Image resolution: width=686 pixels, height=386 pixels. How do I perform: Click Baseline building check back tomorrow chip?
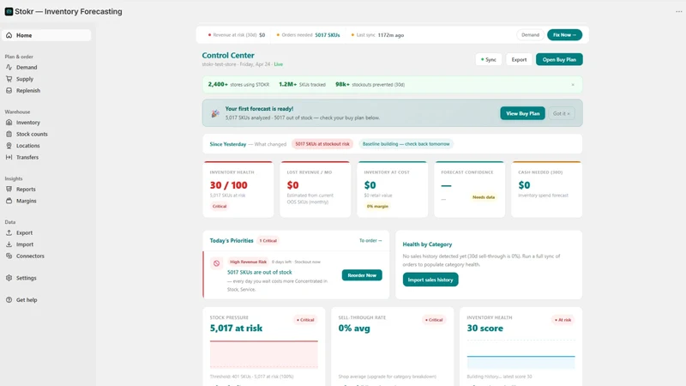coord(406,144)
